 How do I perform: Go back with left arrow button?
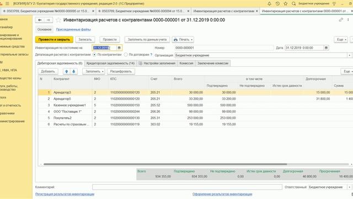(40, 20)
